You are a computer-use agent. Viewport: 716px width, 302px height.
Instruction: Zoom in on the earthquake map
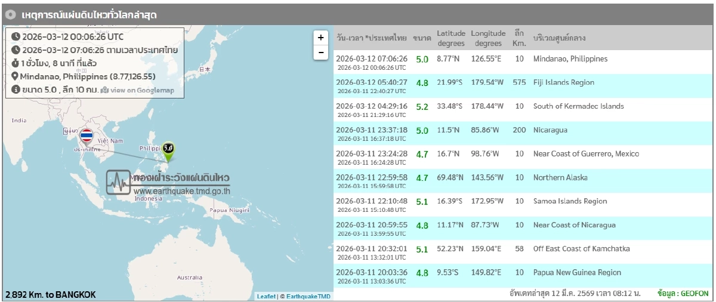point(320,38)
